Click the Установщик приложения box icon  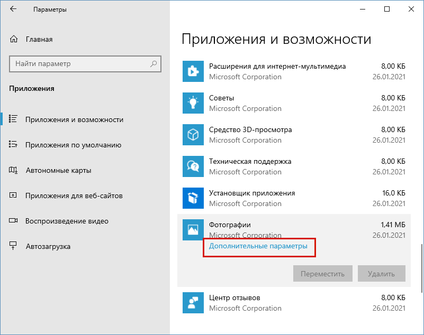point(193,198)
